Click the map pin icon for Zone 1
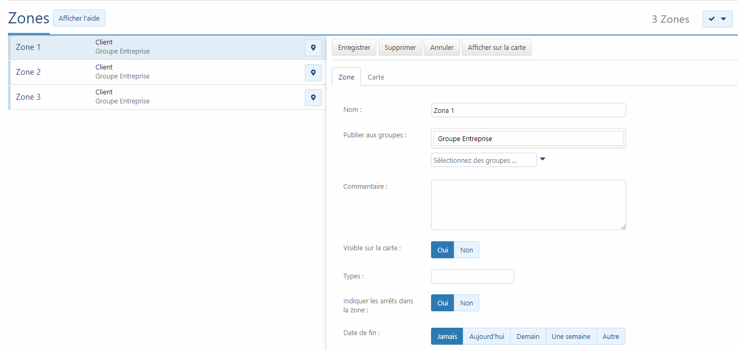 [x=313, y=48]
